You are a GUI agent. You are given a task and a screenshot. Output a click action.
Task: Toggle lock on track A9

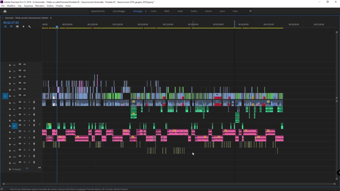[10, 150]
